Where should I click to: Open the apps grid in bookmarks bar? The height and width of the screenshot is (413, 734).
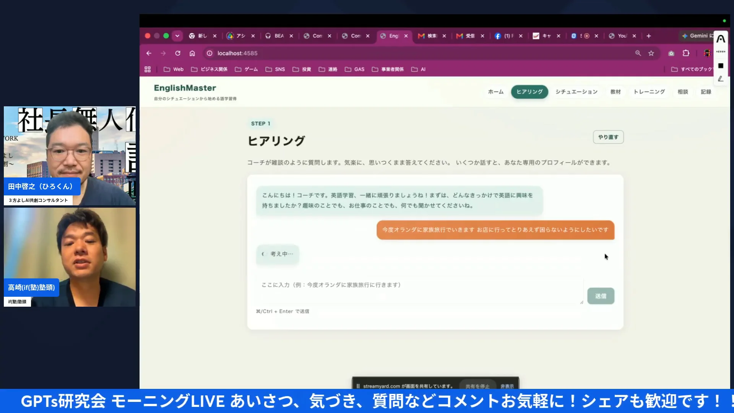pos(148,69)
